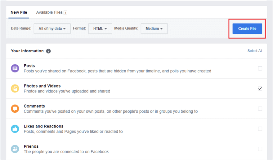Check the Likes and Reactions checkbox
The width and height of the screenshot is (273, 160).
pos(260,129)
